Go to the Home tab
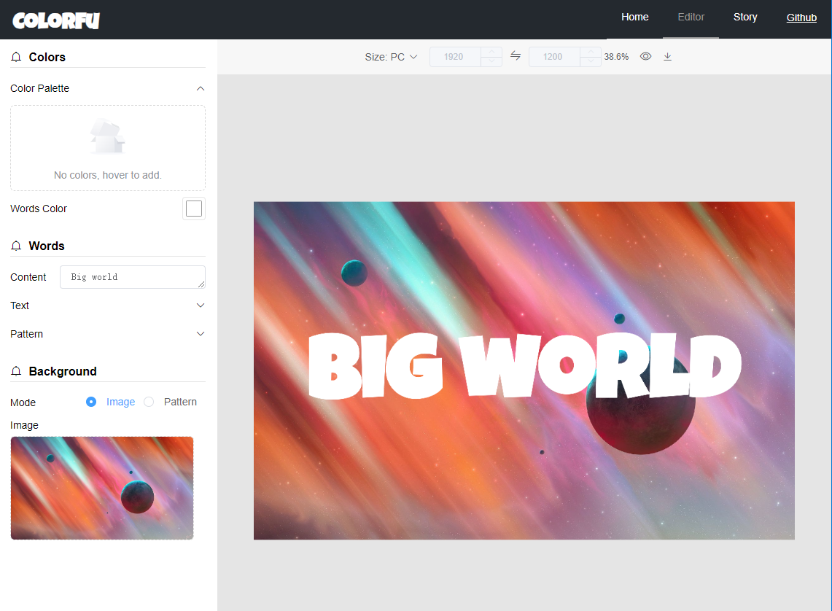Image resolution: width=832 pixels, height=611 pixels. click(634, 17)
